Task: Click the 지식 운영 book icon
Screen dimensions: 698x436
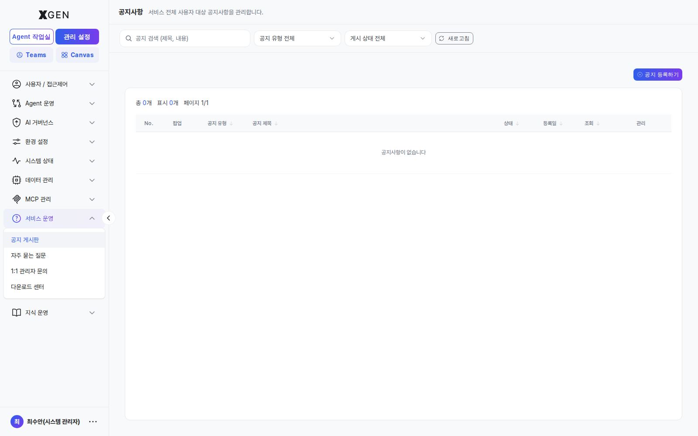Action: point(17,313)
